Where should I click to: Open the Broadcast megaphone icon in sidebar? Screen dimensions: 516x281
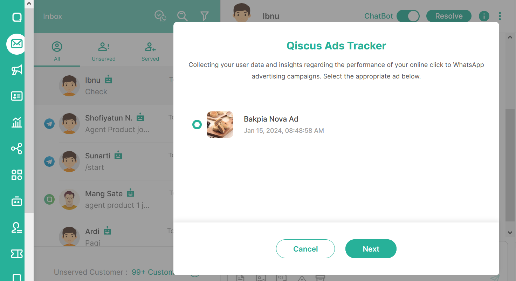pos(17,70)
